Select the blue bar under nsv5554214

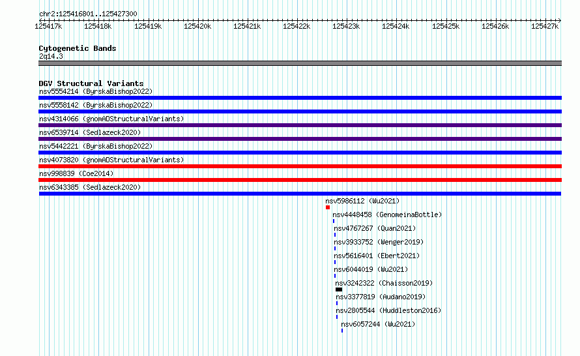coord(300,98)
